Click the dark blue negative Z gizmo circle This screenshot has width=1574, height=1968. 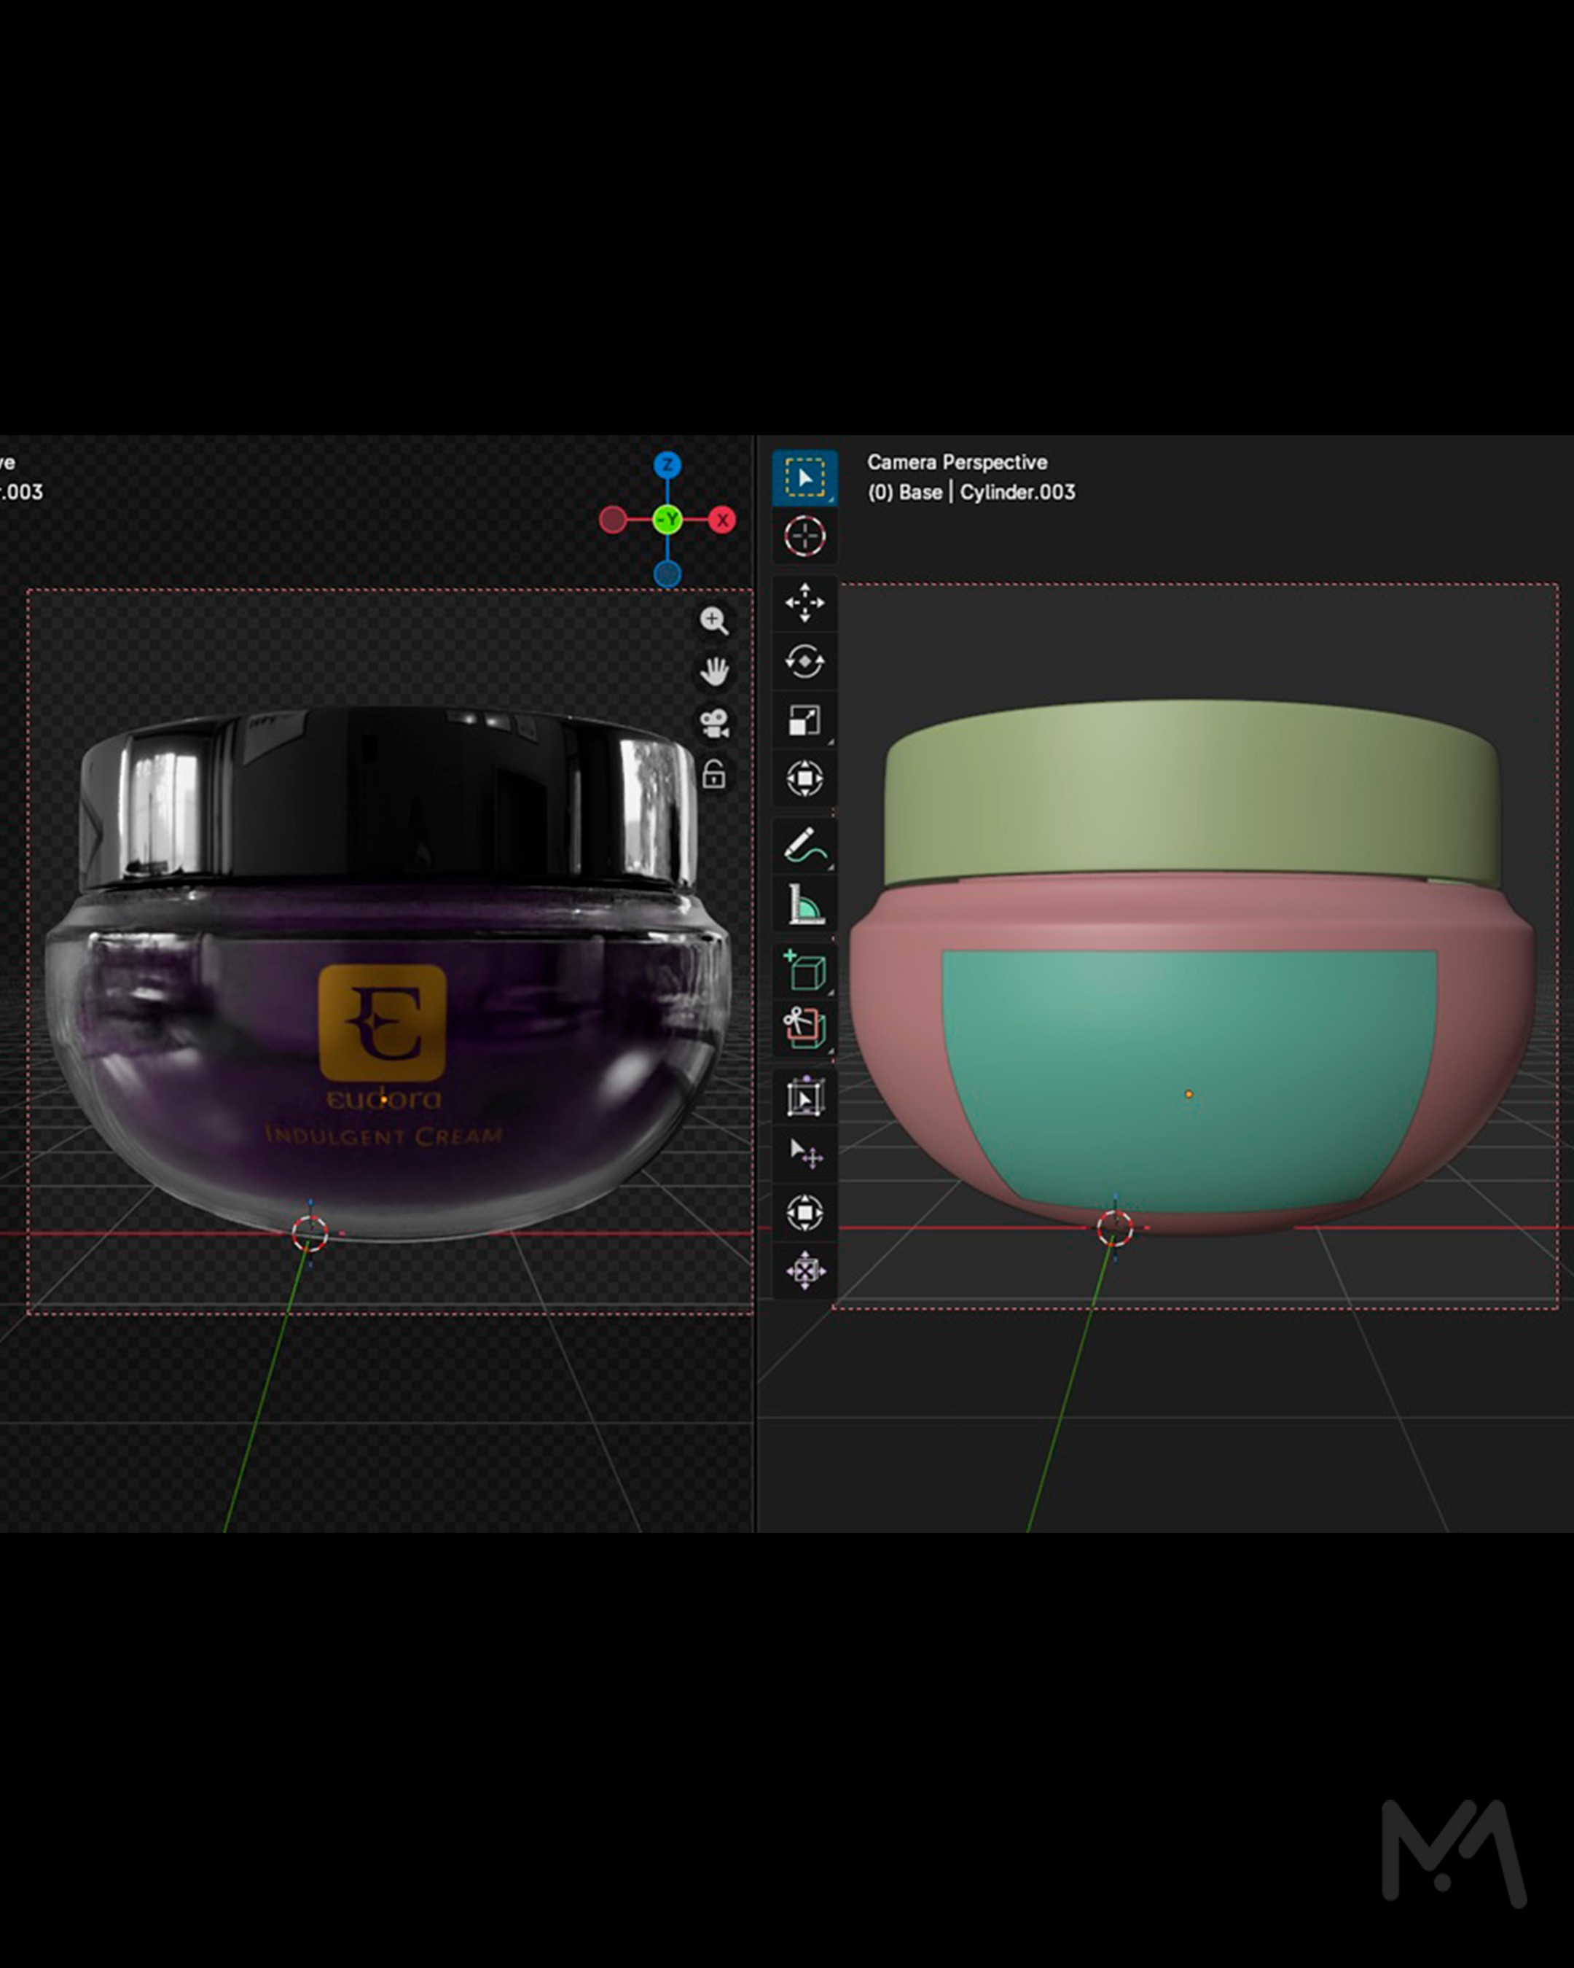pyautogui.click(x=667, y=574)
